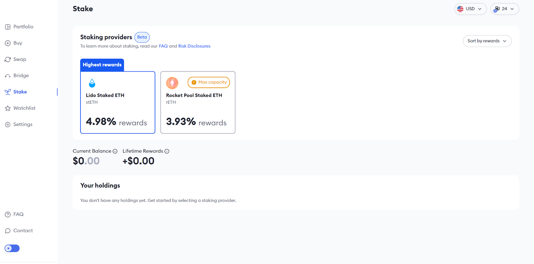Viewport: 534px width, 264px height.
Task: Open Settings gear icon in sidebar
Action: [8, 124]
